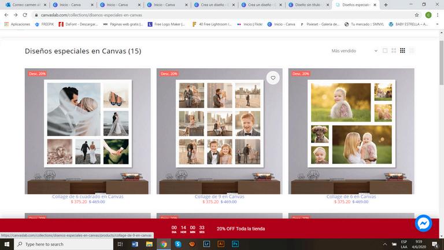Screen dimensions: 444x250
Task: Click the 20% OFF Toda la tienda banner
Action: (x=240, y=229)
